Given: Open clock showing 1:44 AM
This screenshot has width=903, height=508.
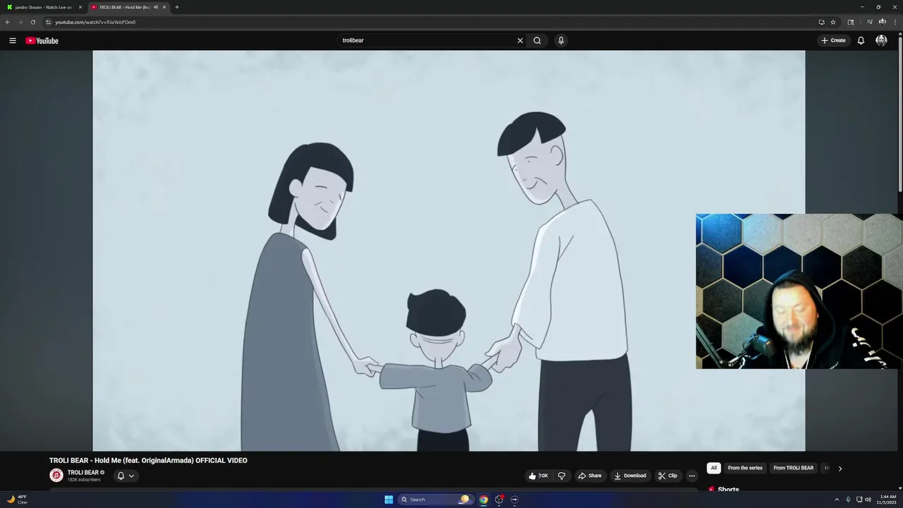Looking at the screenshot, I should (x=887, y=500).
